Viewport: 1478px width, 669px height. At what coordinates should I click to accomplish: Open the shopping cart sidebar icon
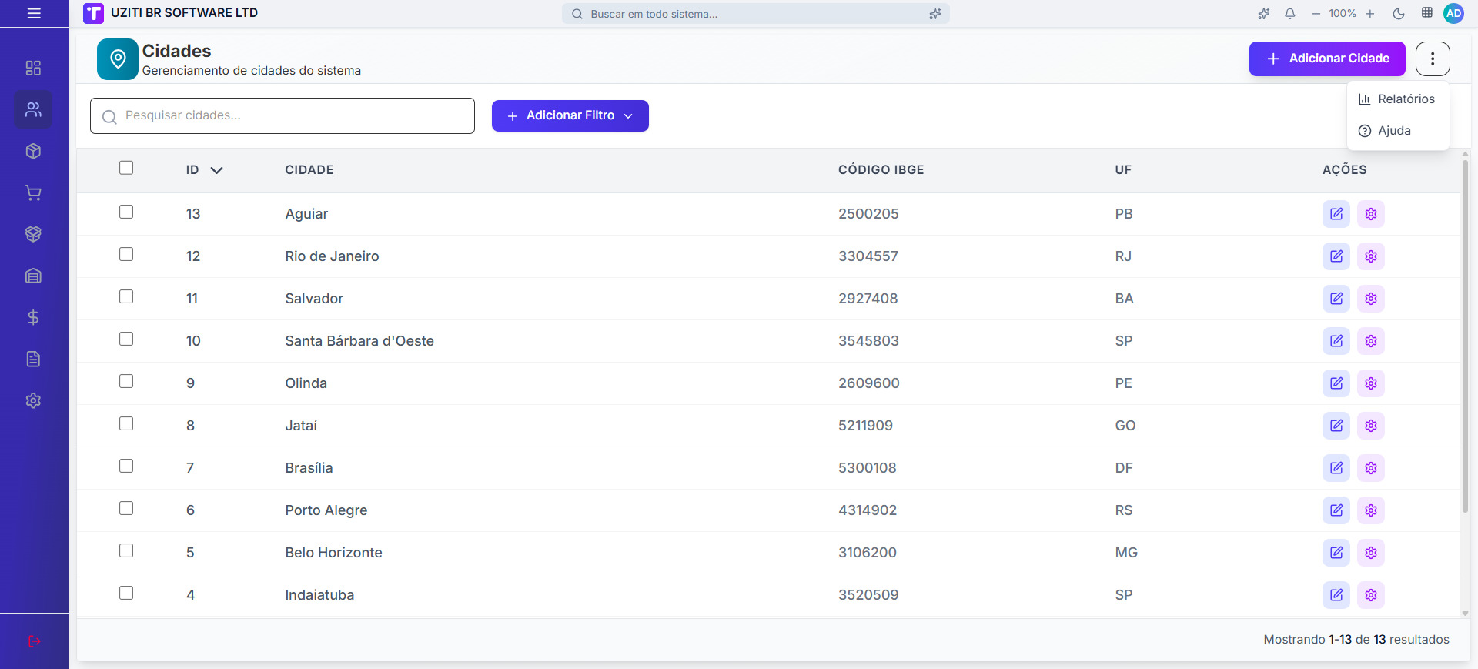tap(33, 192)
